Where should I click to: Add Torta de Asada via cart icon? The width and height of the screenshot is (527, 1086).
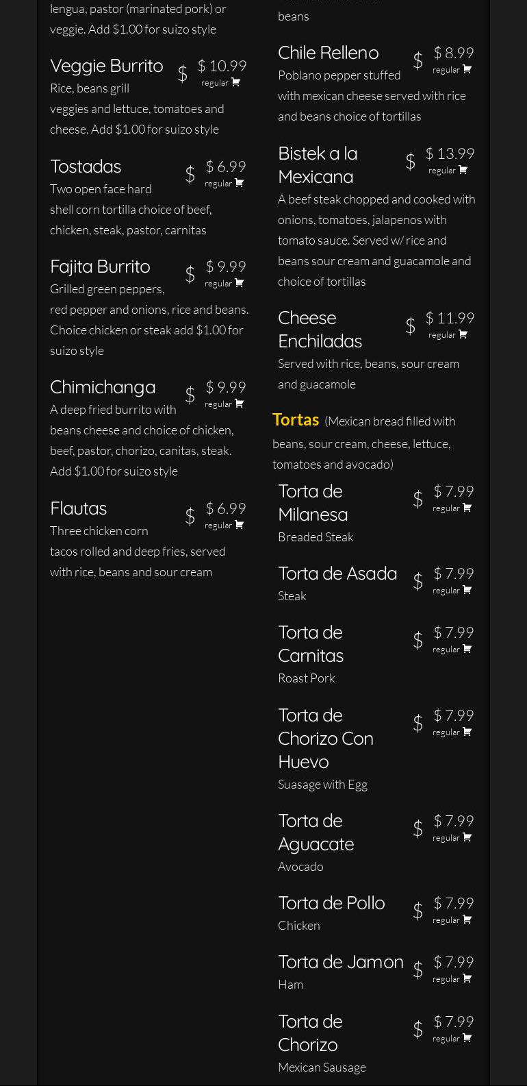pos(467,590)
